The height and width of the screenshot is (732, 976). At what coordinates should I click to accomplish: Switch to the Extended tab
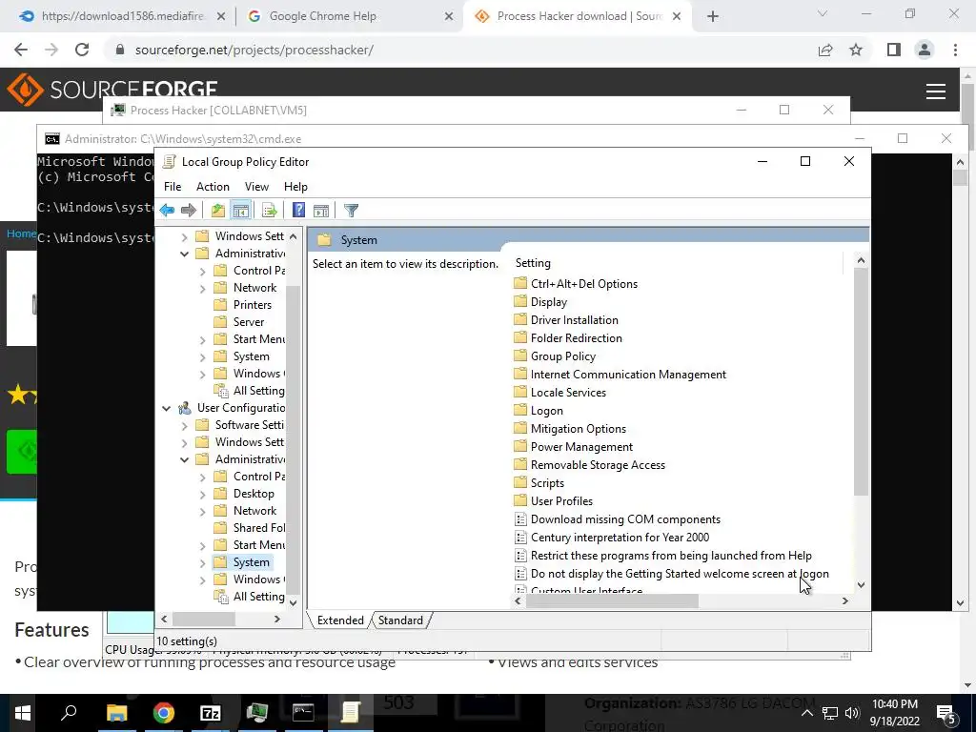pyautogui.click(x=340, y=620)
